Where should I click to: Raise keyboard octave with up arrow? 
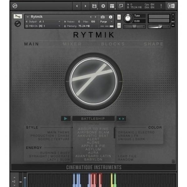click(14, 178)
